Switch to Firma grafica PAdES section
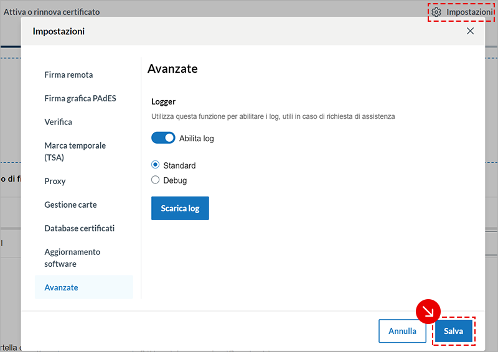The height and width of the screenshot is (352, 498). tap(80, 98)
